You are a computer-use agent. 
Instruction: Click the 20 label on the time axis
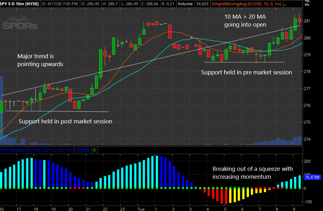tap(71, 209)
